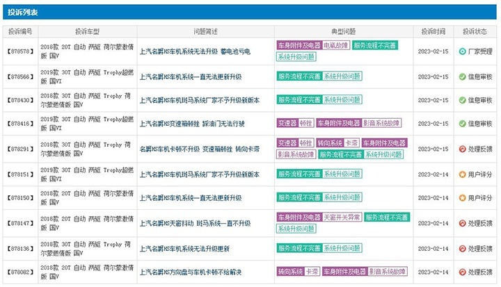Click the 天窗开关异常 tag in row 878147
This screenshot has height=287, width=501.
[x=342, y=218]
